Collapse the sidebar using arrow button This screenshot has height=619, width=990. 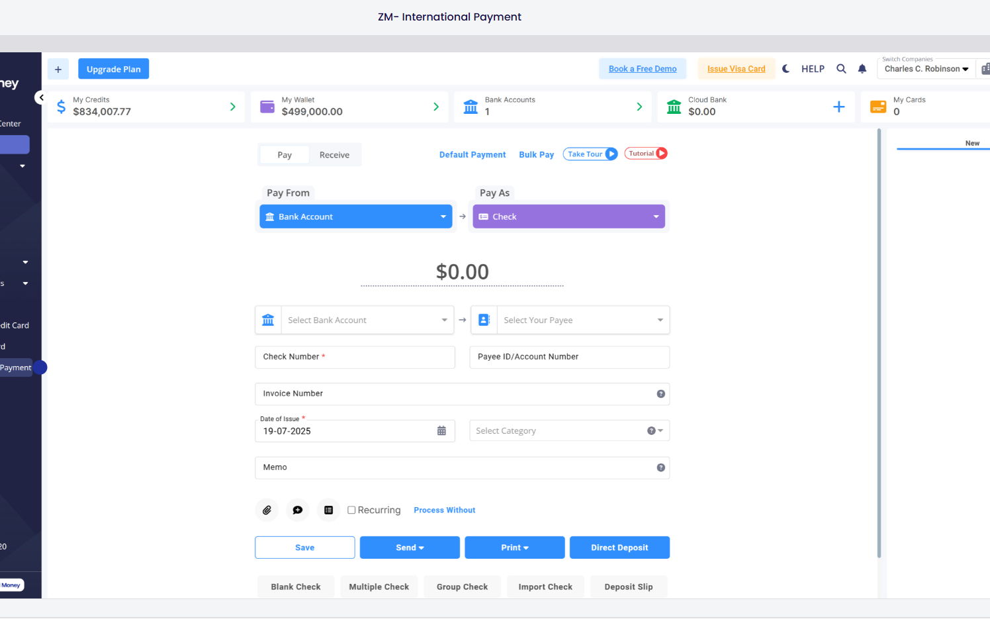point(41,97)
